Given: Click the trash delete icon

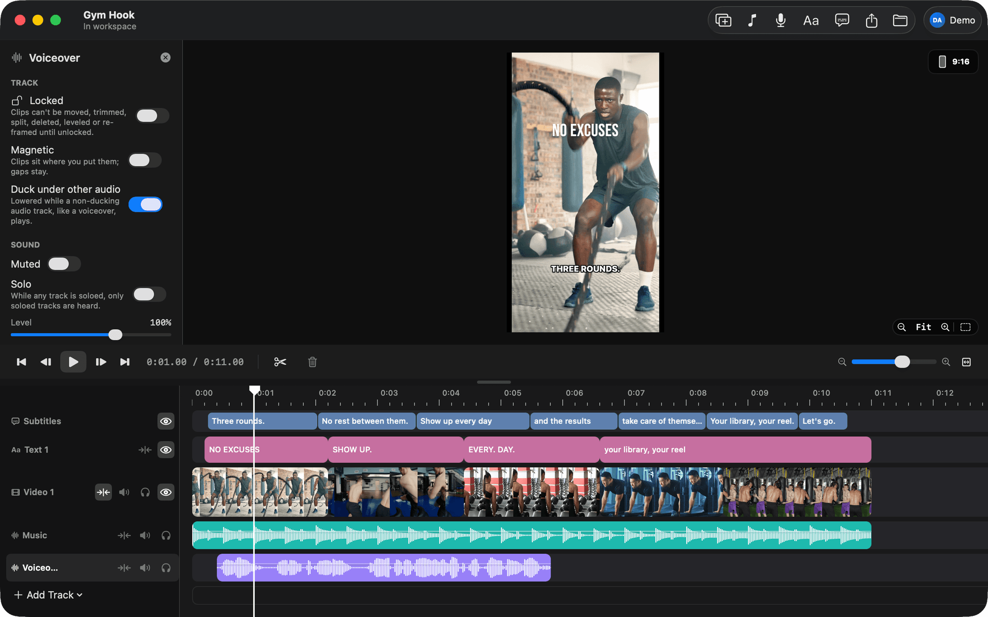Looking at the screenshot, I should tap(312, 362).
